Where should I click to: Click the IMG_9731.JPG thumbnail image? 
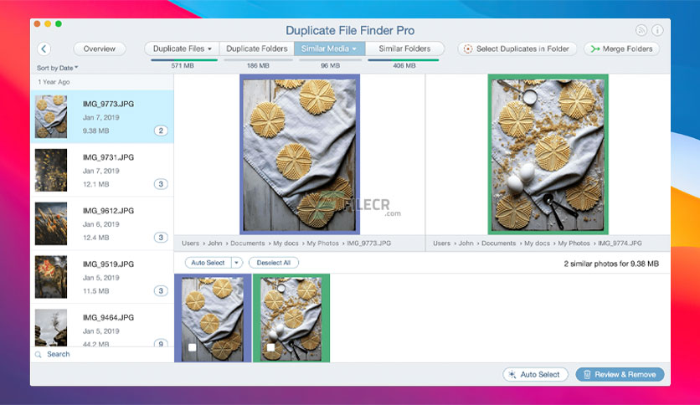coord(51,170)
